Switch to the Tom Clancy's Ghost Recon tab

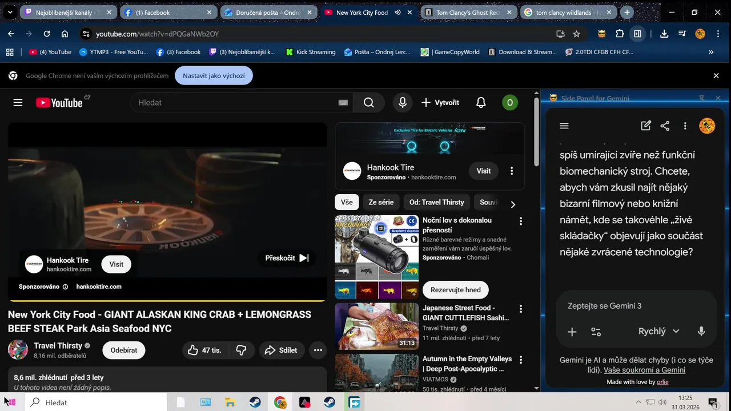click(x=469, y=13)
